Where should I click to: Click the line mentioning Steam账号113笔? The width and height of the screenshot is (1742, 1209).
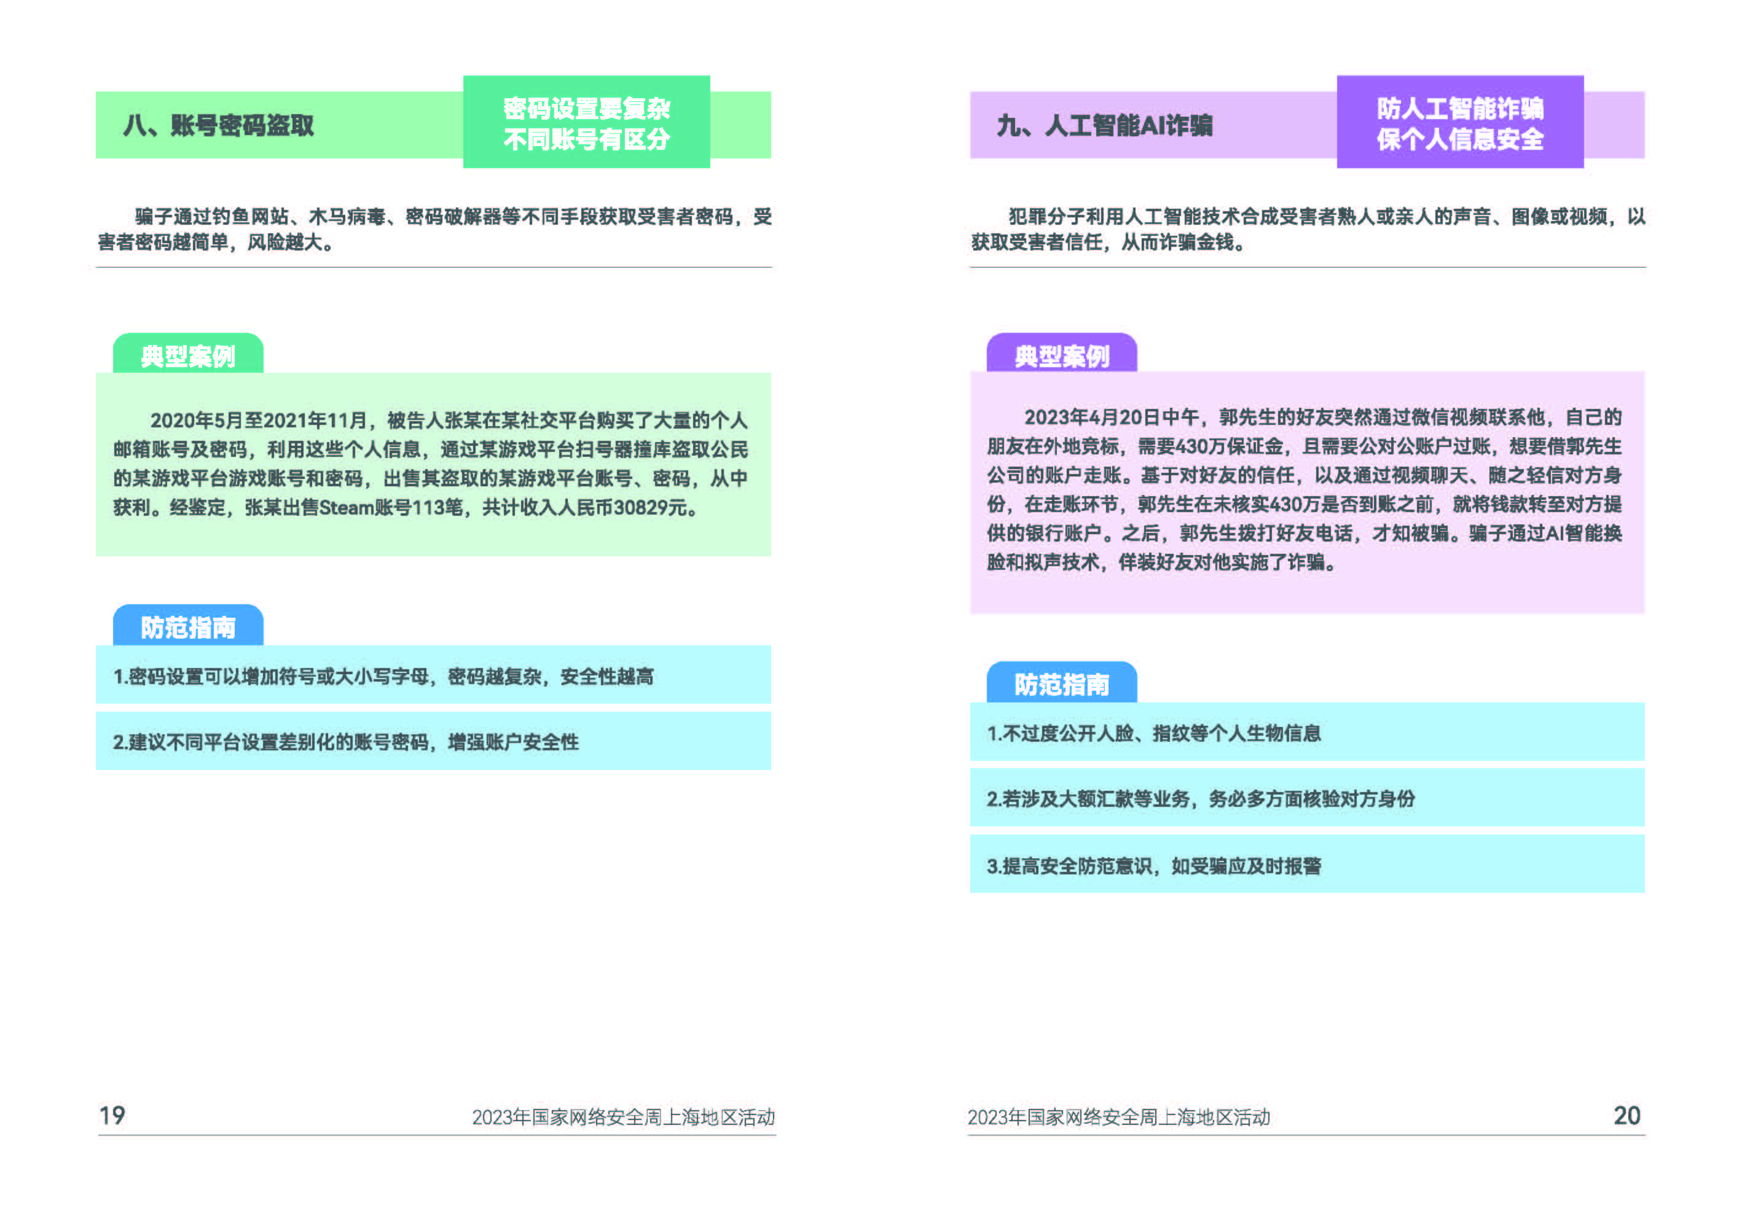click(406, 508)
